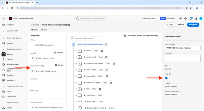
Task: Click the Adobe Experience Platform logo
Action: (10, 18)
